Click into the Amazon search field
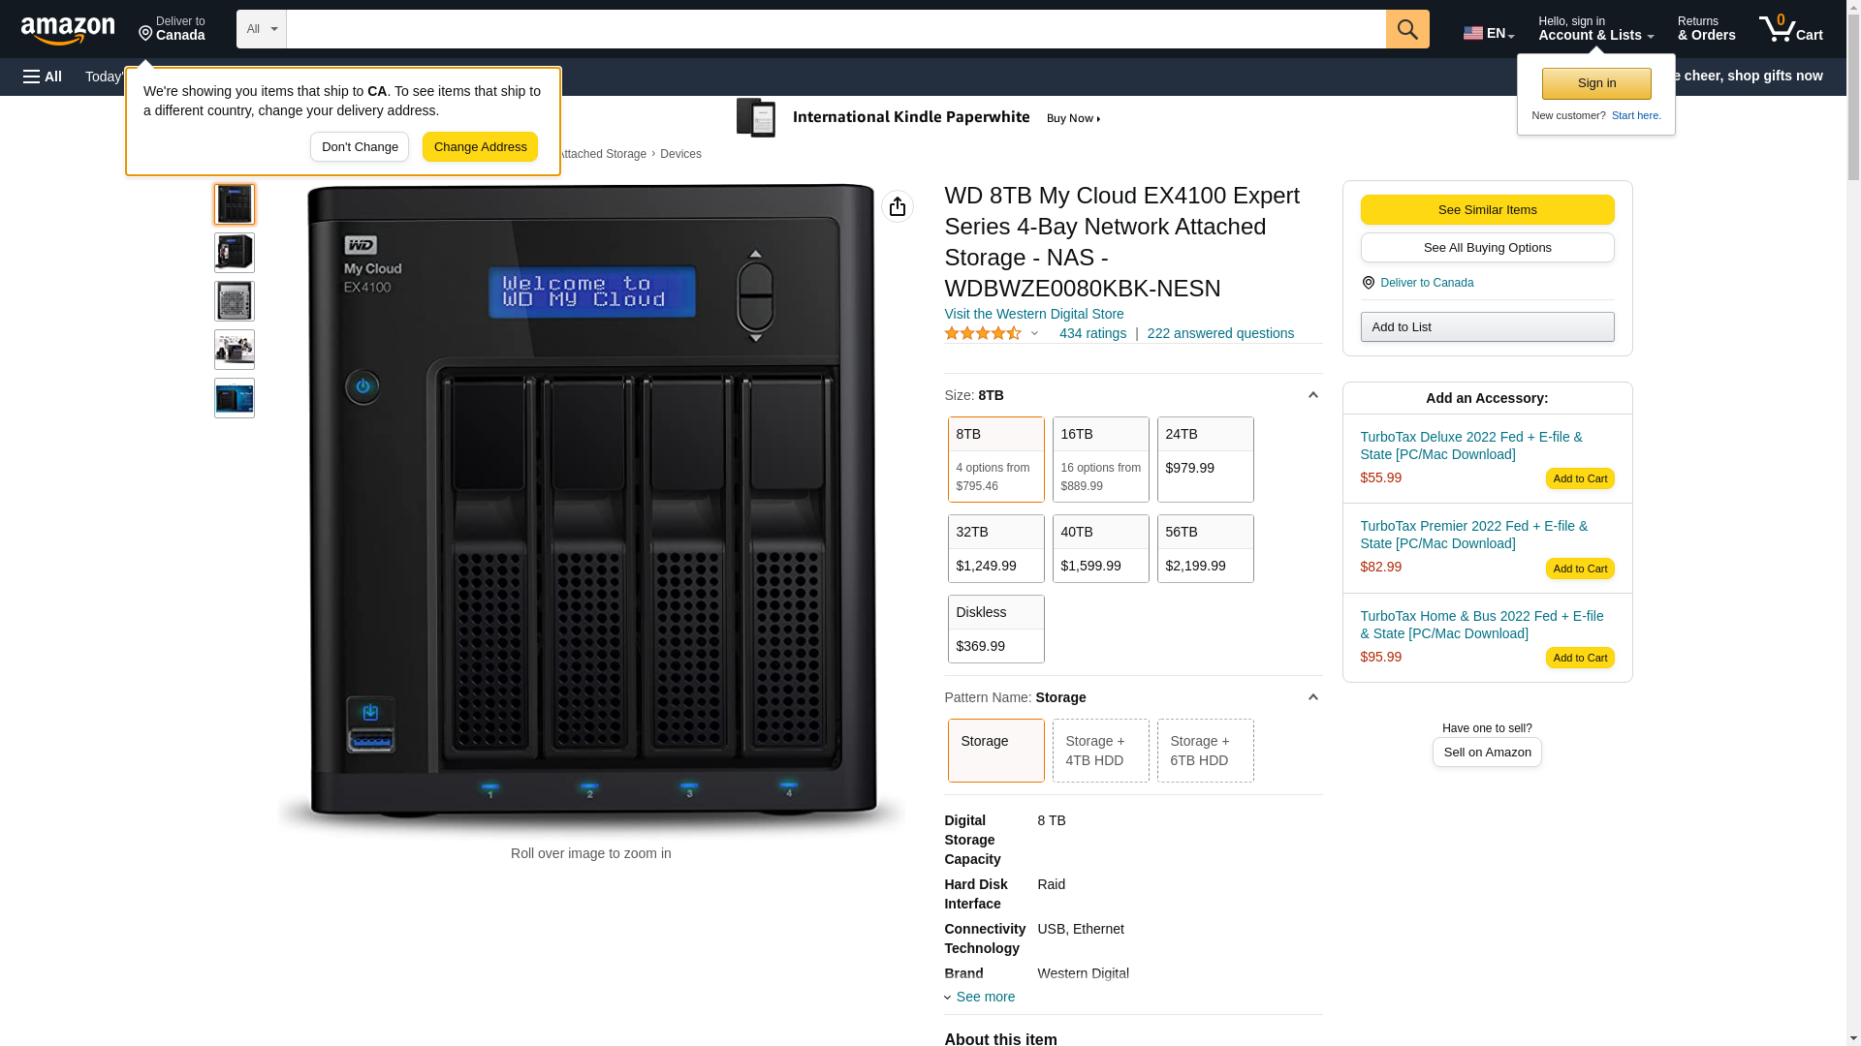Image resolution: width=1861 pixels, height=1046 pixels. pos(835,29)
